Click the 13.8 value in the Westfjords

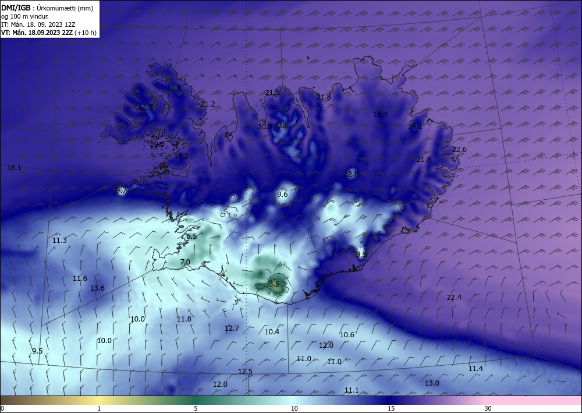[x=174, y=87]
